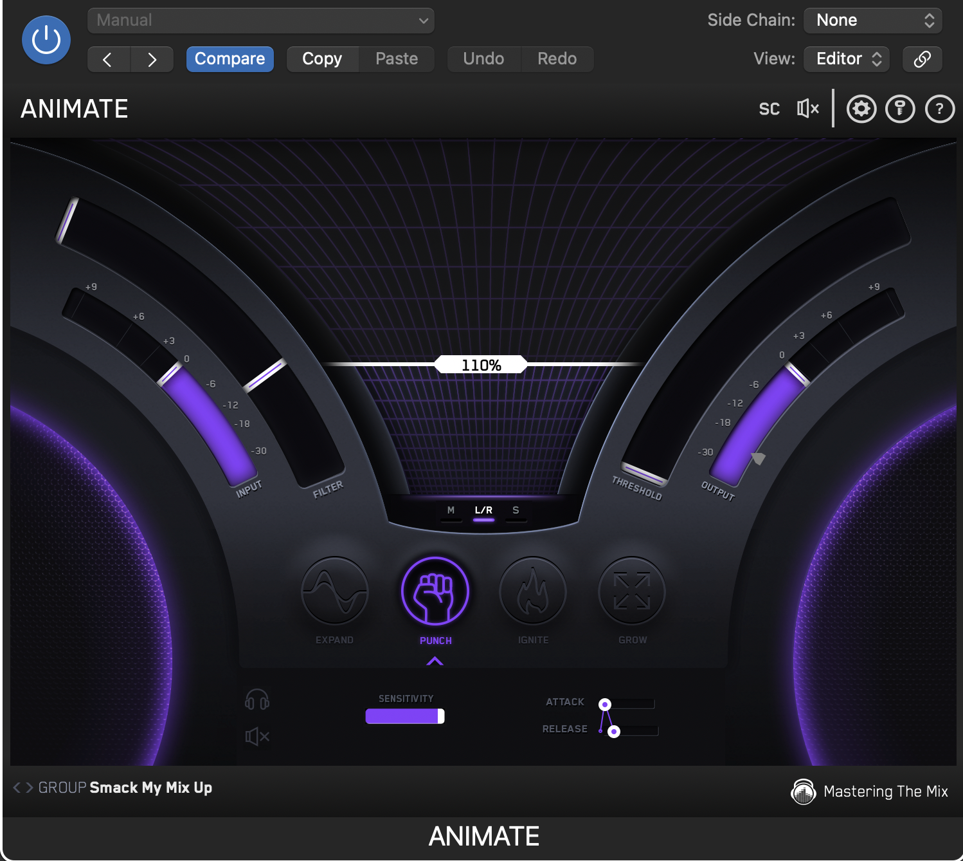Go to next preset with right arrow
This screenshot has width=963, height=861.
(x=152, y=59)
